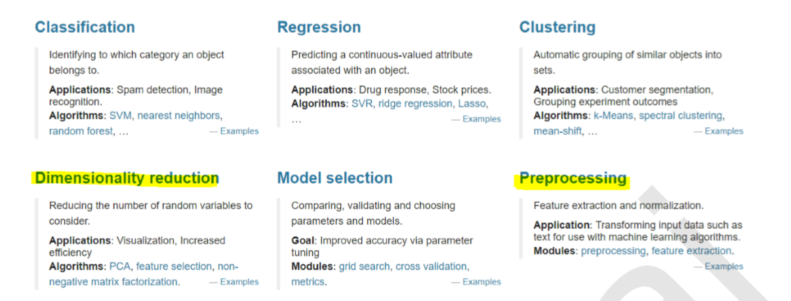Follow the spectral clustering link
This screenshot has width=791, height=301.
(x=681, y=115)
